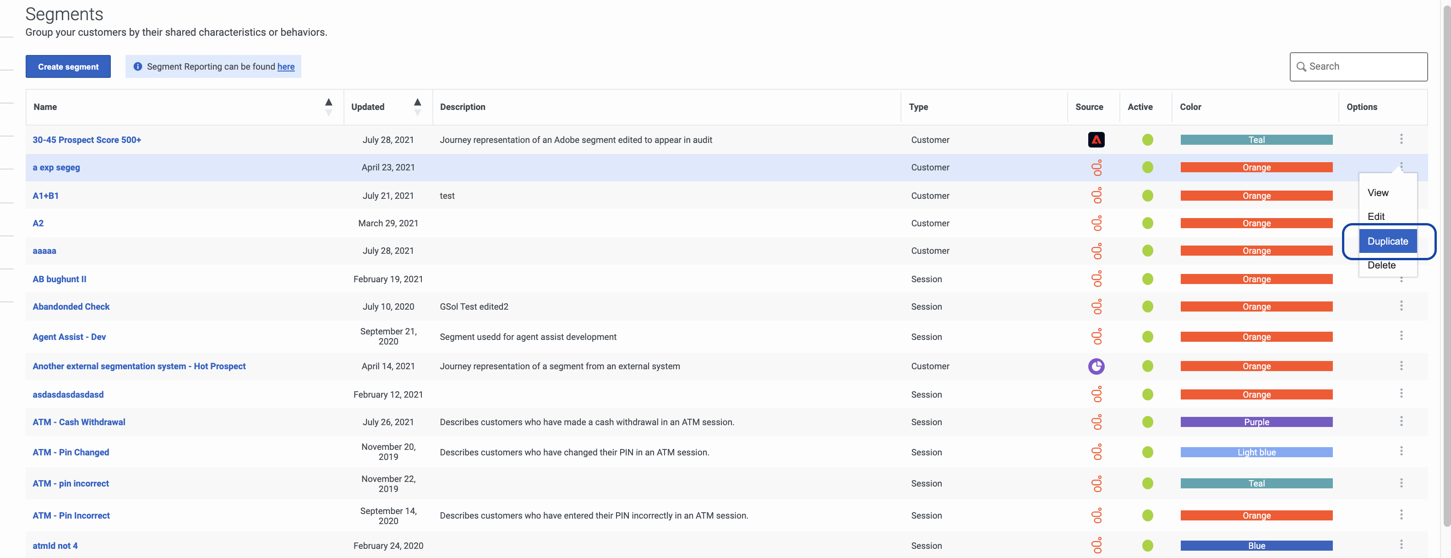Click into the Search input field
Screen dimensions: 1451x558
(1358, 66)
